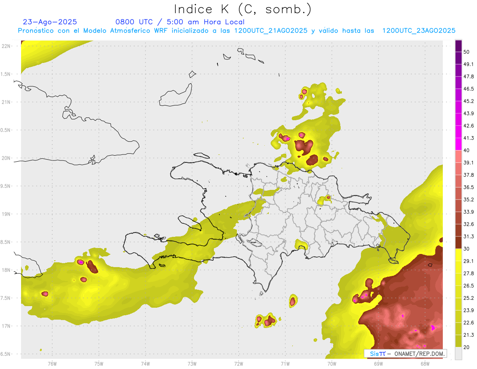Click the colorbar value "42.6"
The height and width of the screenshot is (369, 477).
coord(469,126)
